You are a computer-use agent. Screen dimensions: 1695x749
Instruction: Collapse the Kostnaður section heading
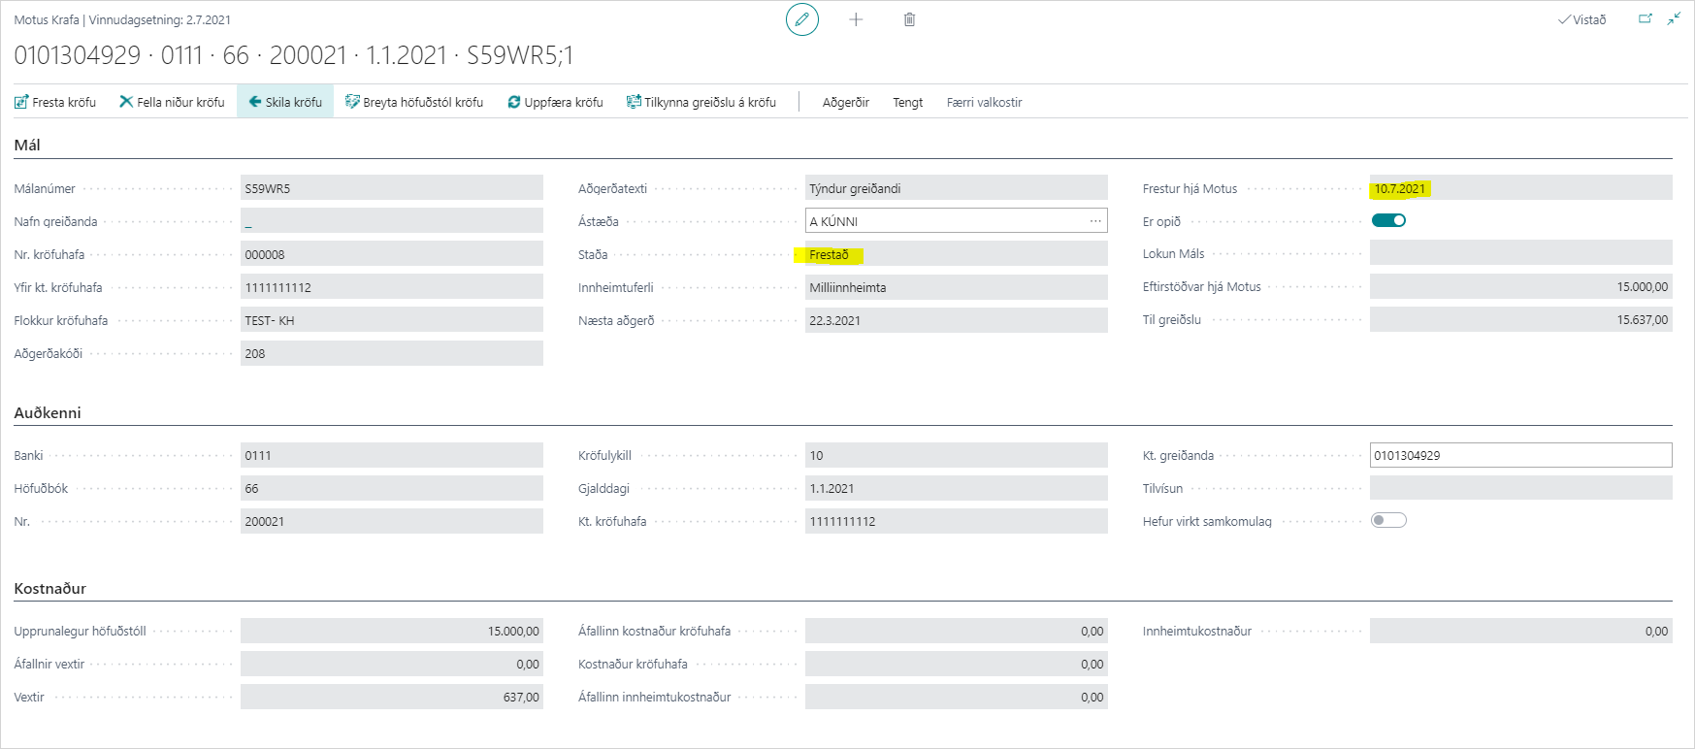pyautogui.click(x=50, y=589)
